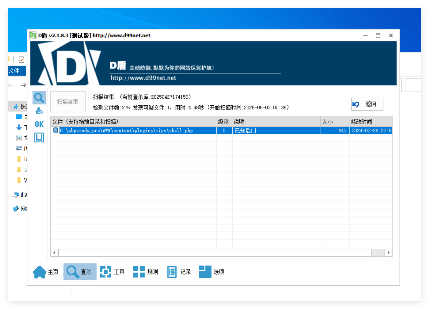
Task: Click the 扫描结束 button
Action: click(x=68, y=102)
